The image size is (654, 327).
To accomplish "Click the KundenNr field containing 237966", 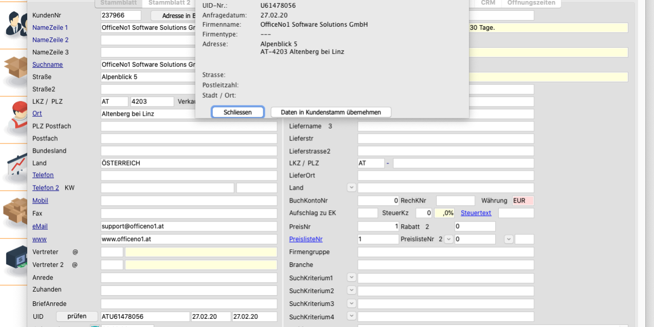I will point(121,15).
